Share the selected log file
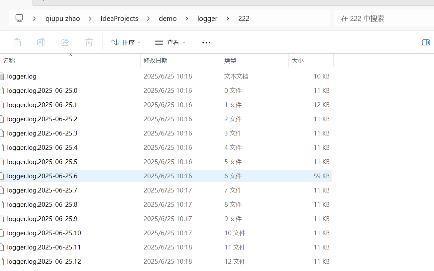 pyautogui.click(x=65, y=42)
